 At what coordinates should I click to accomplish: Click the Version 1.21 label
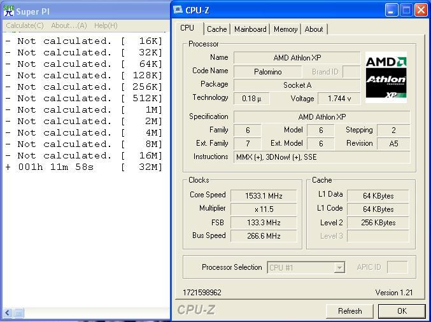point(394,293)
